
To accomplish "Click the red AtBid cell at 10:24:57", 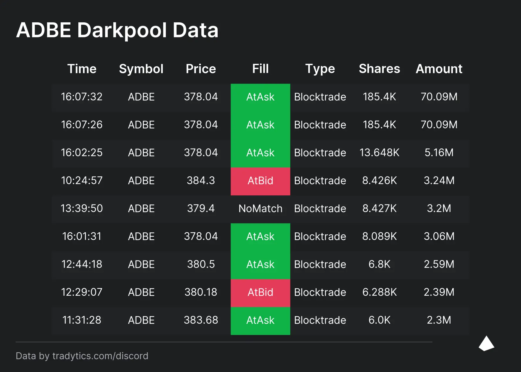I will pos(260,181).
